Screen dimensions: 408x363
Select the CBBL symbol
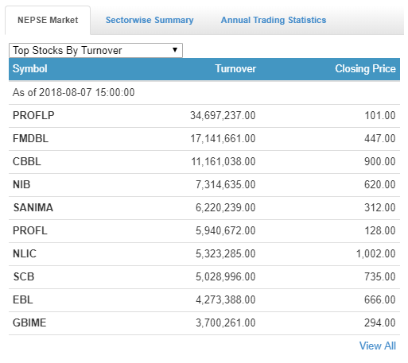pyautogui.click(x=27, y=161)
